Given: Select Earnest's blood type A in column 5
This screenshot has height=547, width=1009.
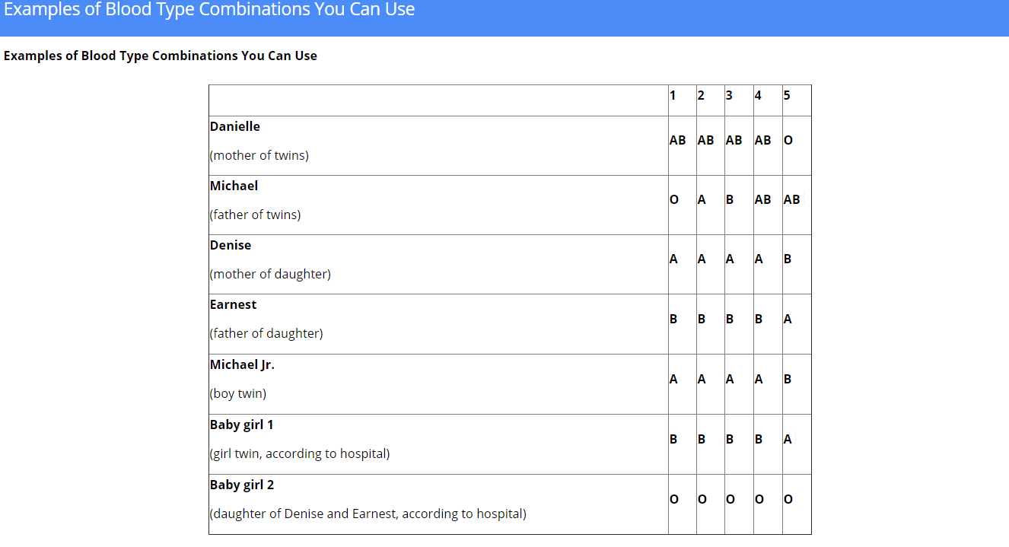Looking at the screenshot, I should (x=788, y=319).
